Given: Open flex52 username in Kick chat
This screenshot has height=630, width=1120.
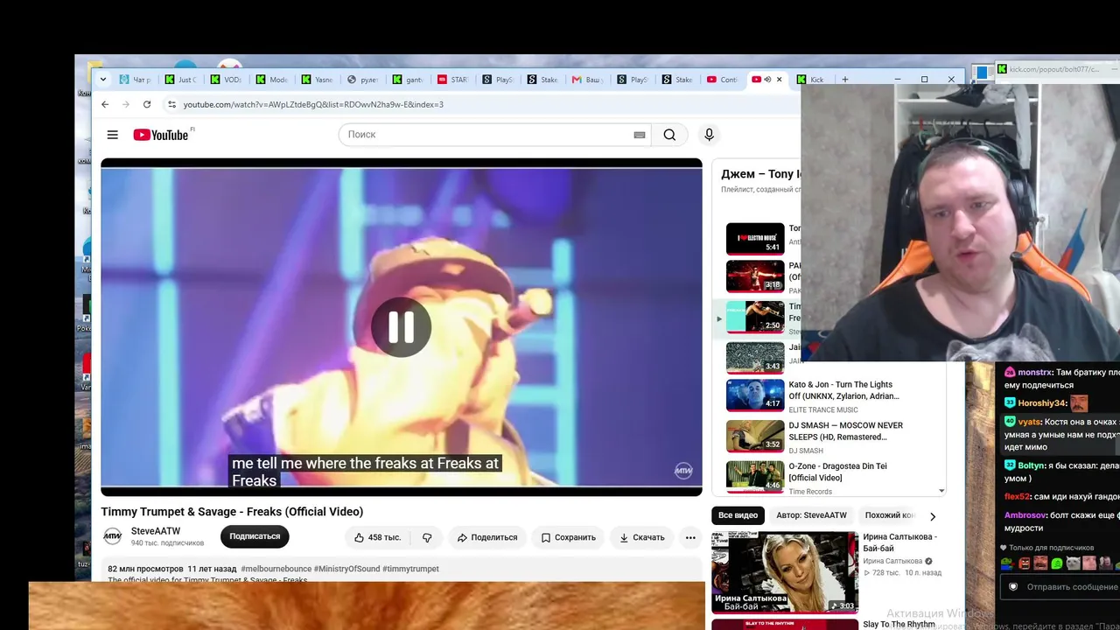Looking at the screenshot, I should tap(1018, 496).
